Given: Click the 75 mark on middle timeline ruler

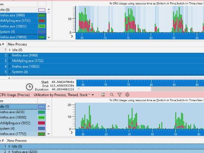Looking at the screenshot, I should pyautogui.click(x=128, y=85).
